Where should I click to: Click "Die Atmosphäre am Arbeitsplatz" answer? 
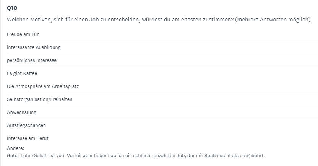[43, 86]
